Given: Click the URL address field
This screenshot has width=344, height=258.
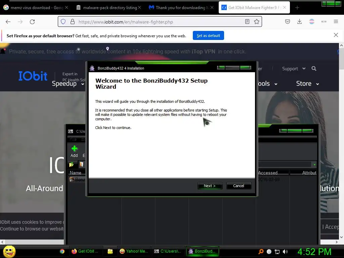Looking at the screenshot, I should click(160, 22).
